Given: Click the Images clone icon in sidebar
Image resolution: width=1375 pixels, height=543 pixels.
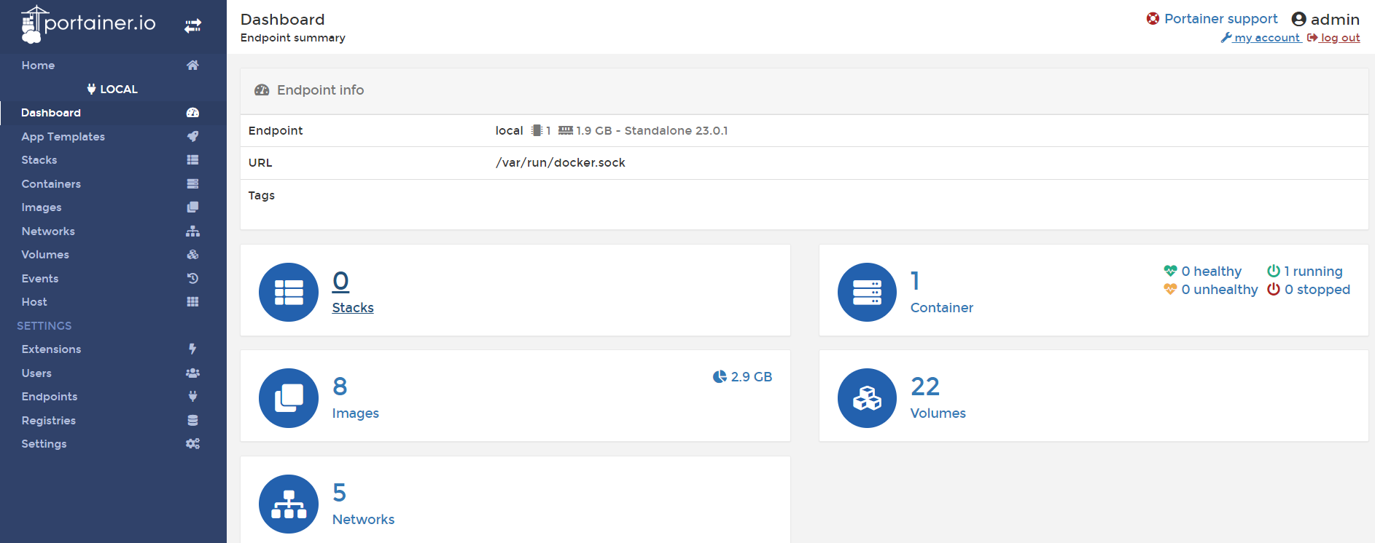Looking at the screenshot, I should pyautogui.click(x=192, y=207).
